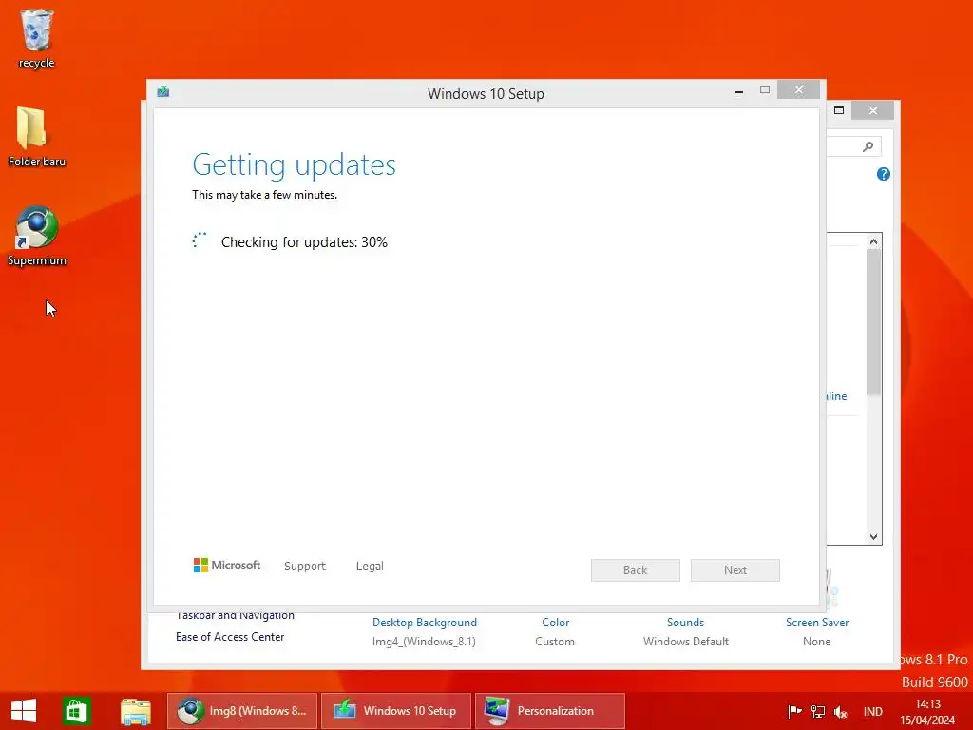Click the 'None' screen saver value
Viewport: 973px width, 730px height.
click(x=816, y=642)
